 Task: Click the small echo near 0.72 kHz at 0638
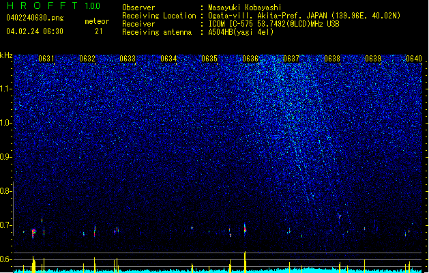340,217
